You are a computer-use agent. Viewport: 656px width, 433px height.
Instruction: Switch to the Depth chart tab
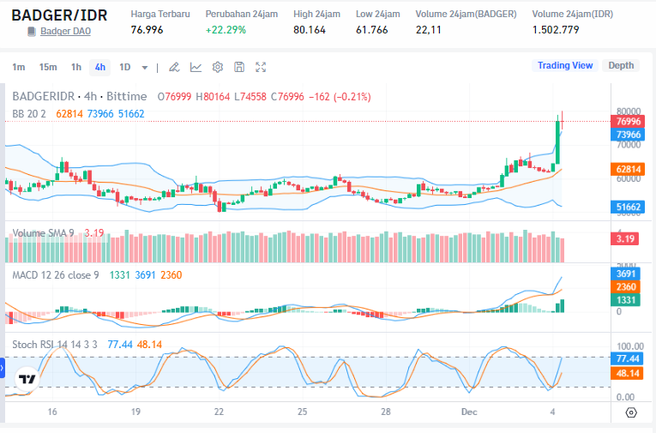621,65
